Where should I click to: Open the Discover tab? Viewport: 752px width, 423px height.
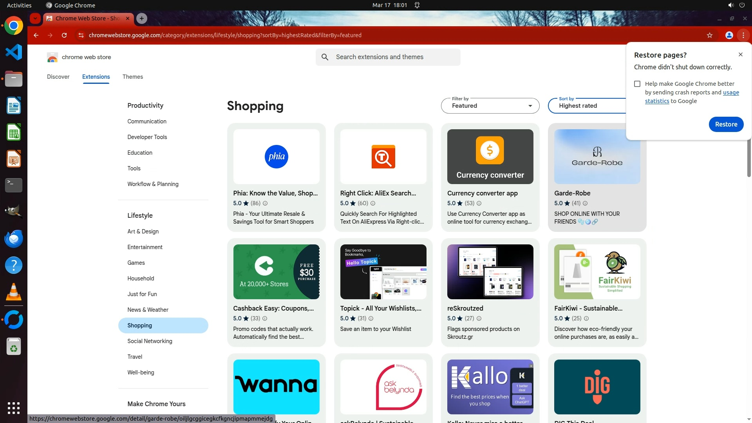(58, 77)
